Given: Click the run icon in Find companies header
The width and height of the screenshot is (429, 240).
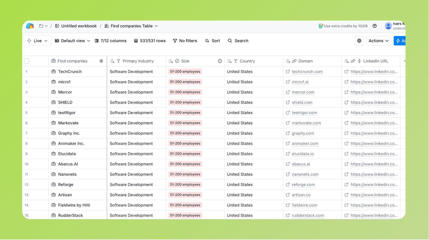Looking at the screenshot, I should click(101, 61).
